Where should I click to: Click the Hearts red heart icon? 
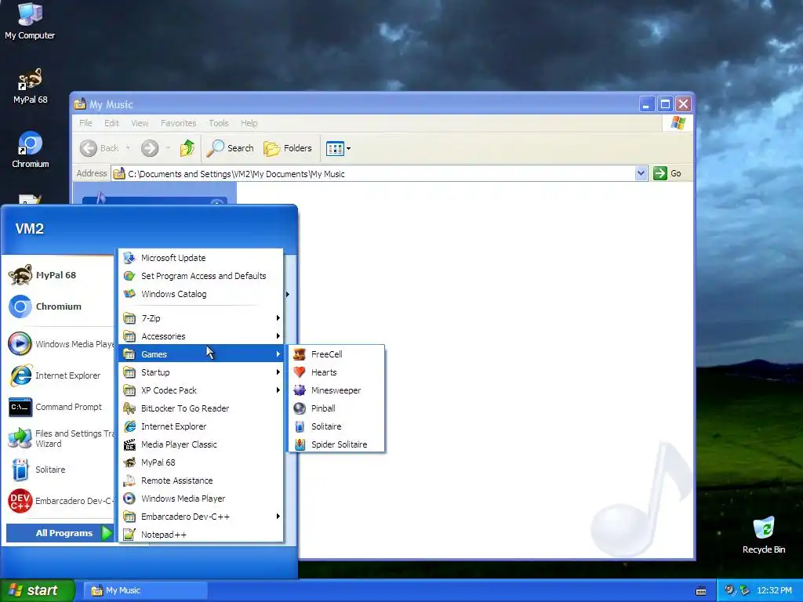300,372
